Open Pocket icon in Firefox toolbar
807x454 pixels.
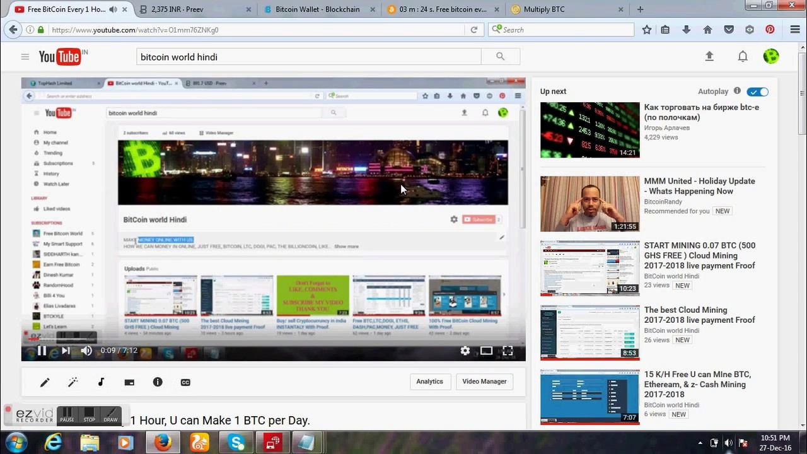pos(729,30)
